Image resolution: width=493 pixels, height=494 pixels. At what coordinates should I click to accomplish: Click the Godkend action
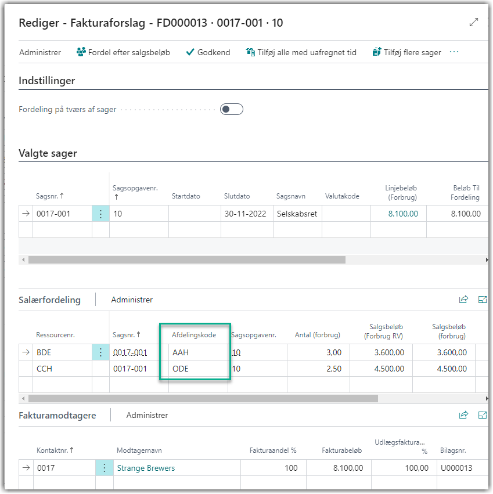208,52
